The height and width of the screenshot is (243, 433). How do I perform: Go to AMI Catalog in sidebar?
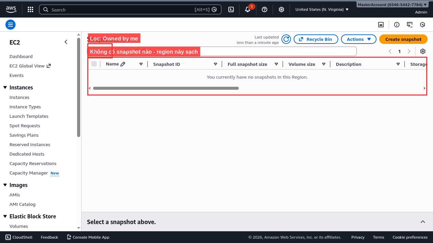point(22,204)
